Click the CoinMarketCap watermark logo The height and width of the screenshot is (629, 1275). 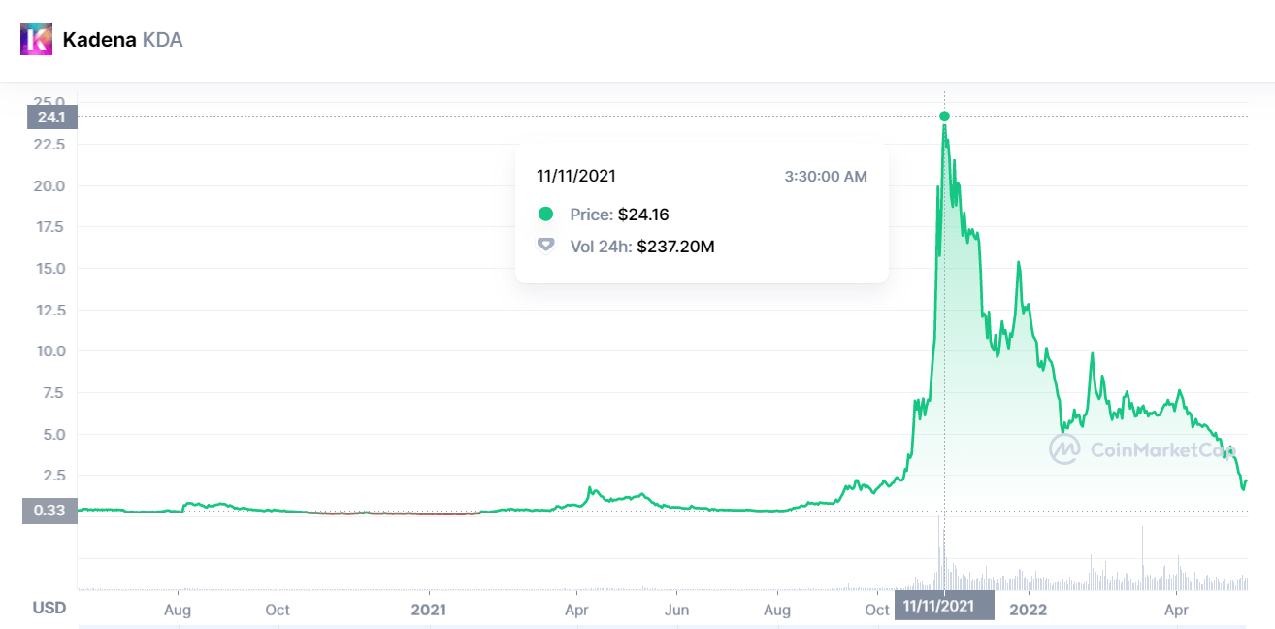click(1065, 449)
